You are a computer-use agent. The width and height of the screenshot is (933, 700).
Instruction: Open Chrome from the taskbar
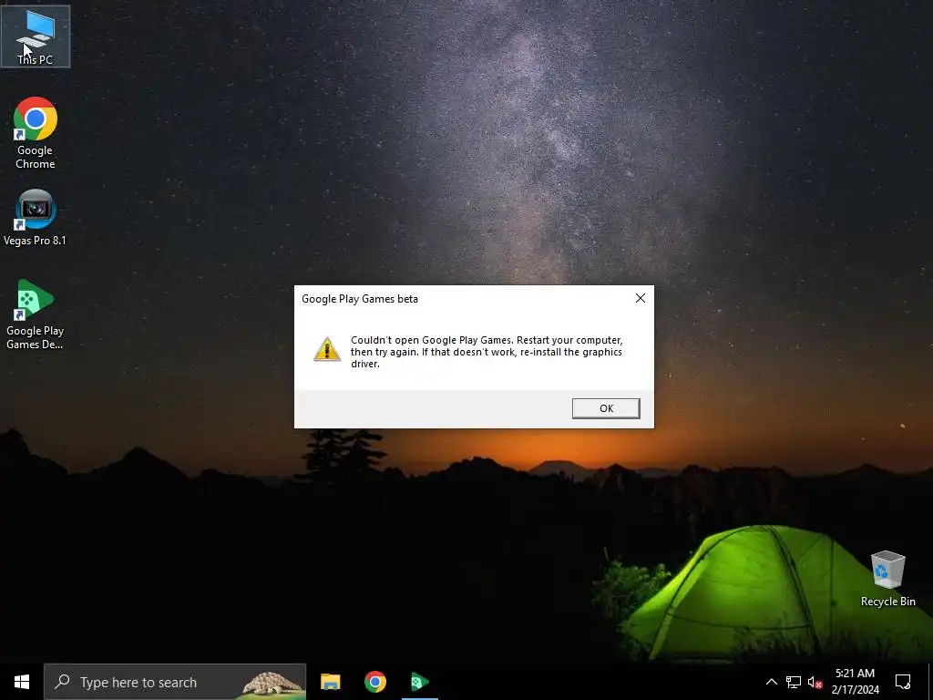click(374, 682)
